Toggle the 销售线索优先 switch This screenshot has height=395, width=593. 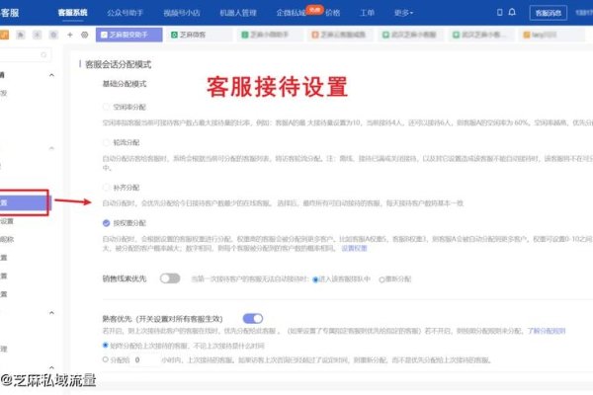pos(170,278)
